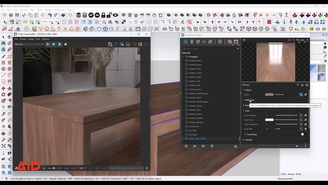
Task: Open the Geometry category cube icon
Action: click(x=198, y=42)
